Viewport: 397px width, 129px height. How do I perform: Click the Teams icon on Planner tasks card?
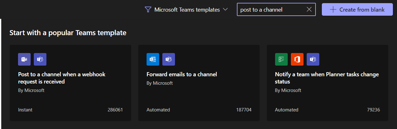click(313, 59)
